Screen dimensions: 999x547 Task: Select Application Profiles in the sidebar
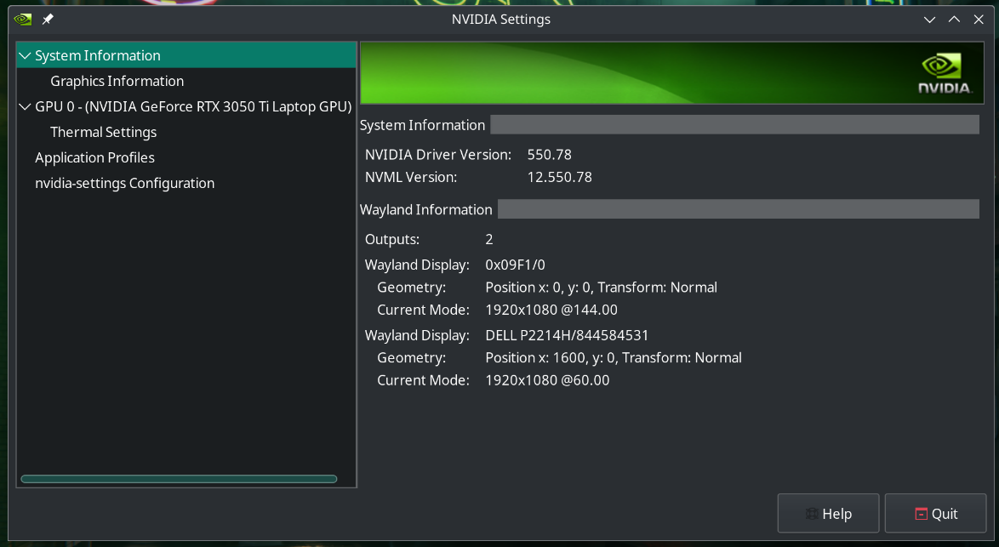tap(94, 157)
